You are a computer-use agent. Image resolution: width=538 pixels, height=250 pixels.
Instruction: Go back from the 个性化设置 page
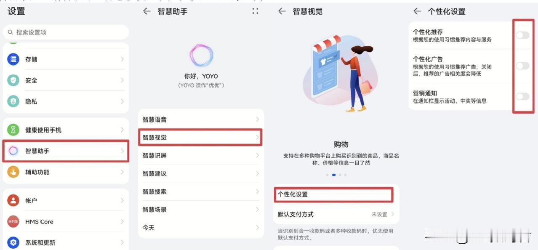[x=417, y=11]
